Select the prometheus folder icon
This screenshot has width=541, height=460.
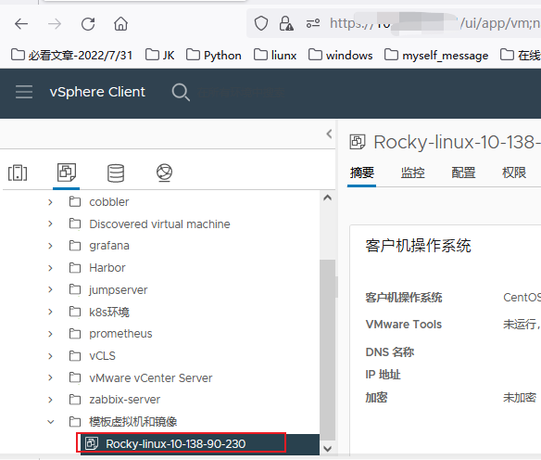point(75,334)
